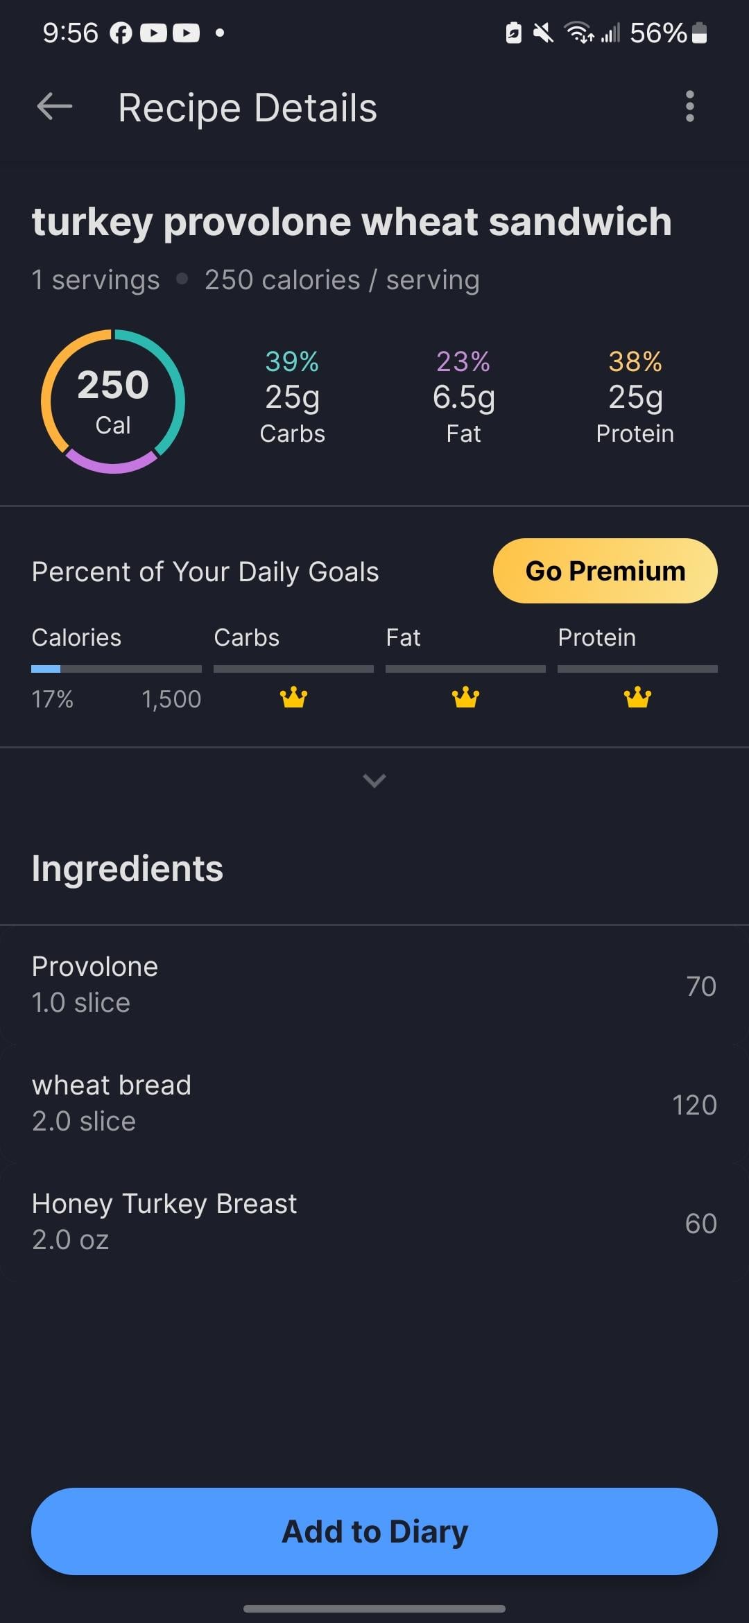
Task: Tap the Carbs premium crown icon
Action: pos(293,697)
